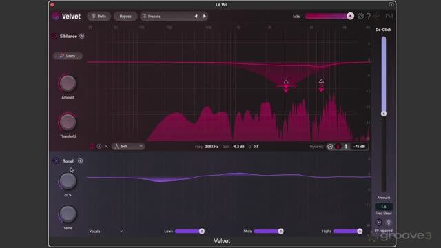The height and width of the screenshot is (248, 441).
Task: Open the Vocals profile dropdown
Action: tap(106, 231)
